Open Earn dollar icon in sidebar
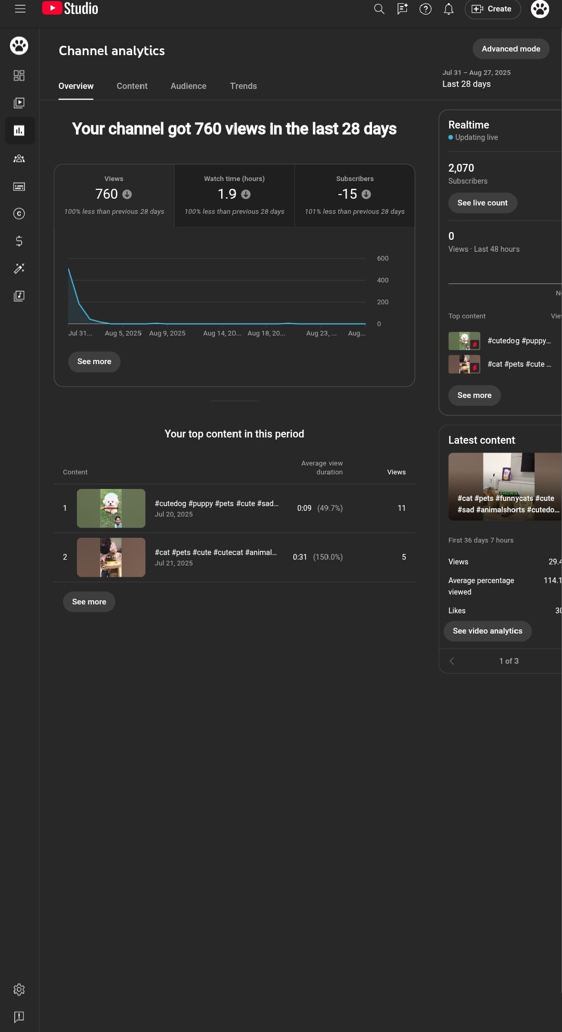Image resolution: width=562 pixels, height=1032 pixels. point(19,241)
